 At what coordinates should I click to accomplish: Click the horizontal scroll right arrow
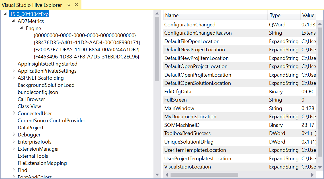(x=312, y=175)
